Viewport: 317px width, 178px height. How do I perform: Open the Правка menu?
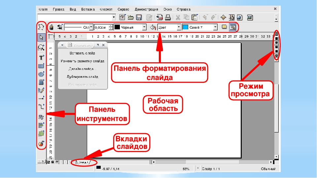(59, 9)
